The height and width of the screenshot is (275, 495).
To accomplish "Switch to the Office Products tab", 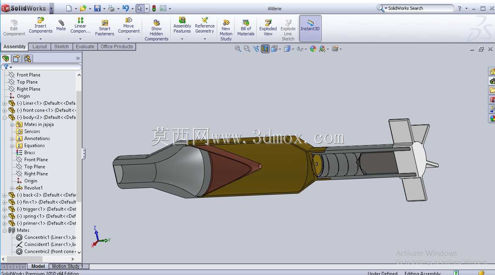I will point(117,47).
